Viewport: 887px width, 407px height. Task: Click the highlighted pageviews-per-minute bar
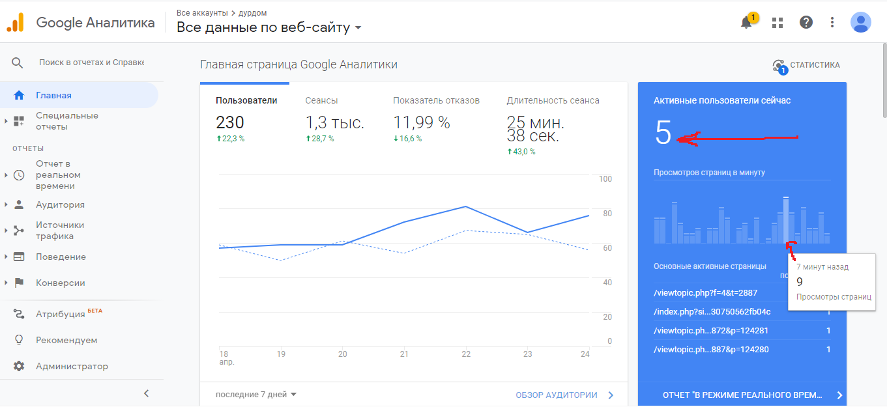pos(786,220)
